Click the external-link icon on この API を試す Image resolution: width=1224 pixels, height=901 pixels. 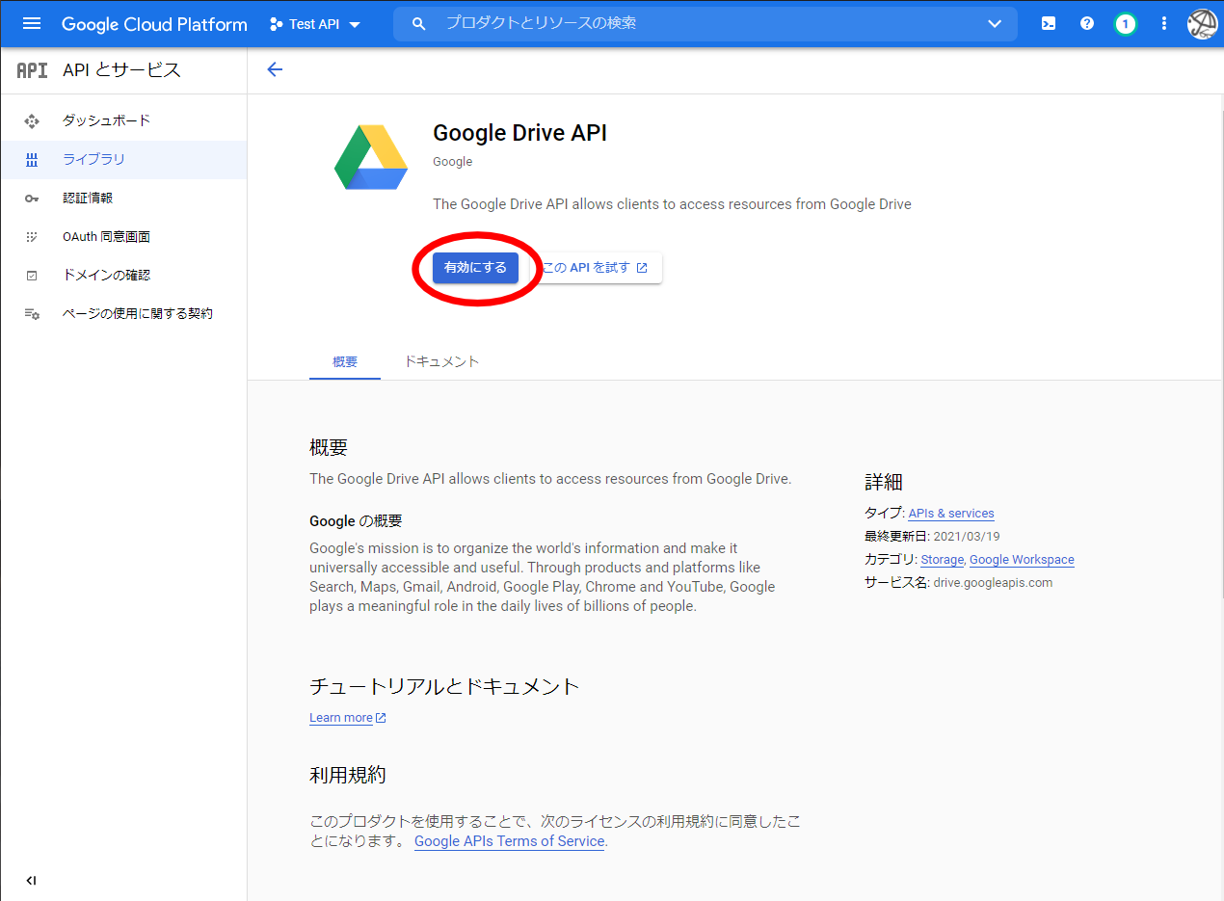pyautogui.click(x=642, y=268)
